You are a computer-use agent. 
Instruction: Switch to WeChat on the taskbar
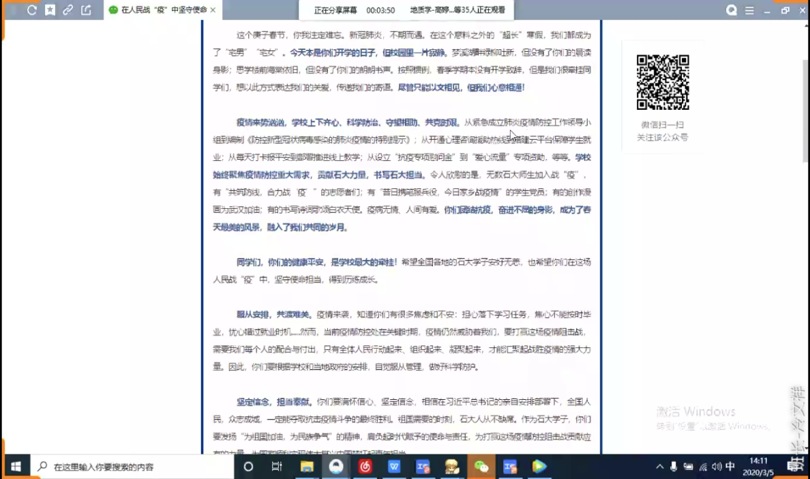coord(481,467)
